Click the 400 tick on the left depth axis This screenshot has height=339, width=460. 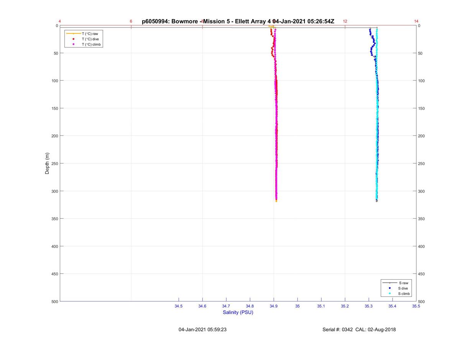54,246
